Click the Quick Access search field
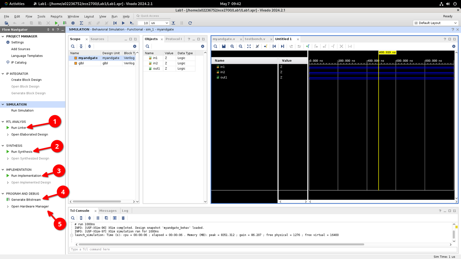 pos(153,16)
